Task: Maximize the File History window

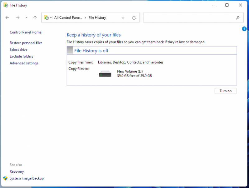Action: coord(227,5)
